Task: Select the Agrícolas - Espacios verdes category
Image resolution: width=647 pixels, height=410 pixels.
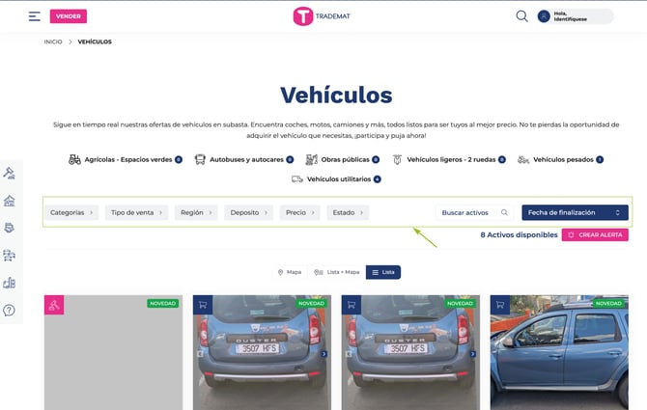Action: click(x=126, y=159)
